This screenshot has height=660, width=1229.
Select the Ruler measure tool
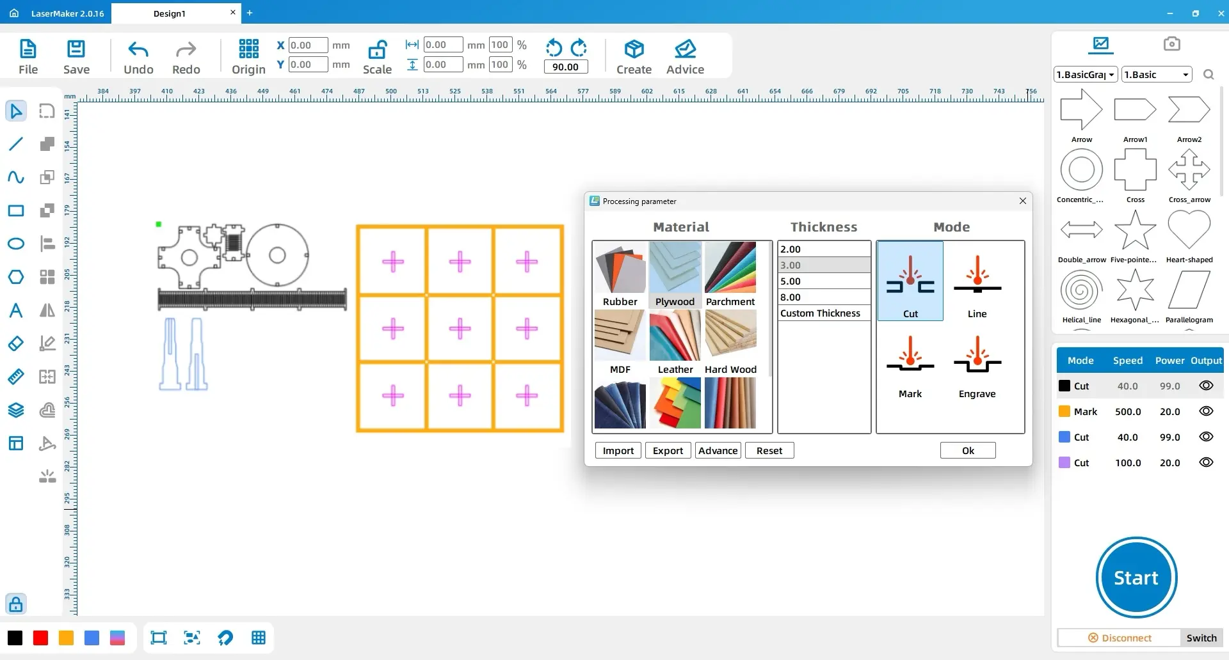tap(16, 377)
